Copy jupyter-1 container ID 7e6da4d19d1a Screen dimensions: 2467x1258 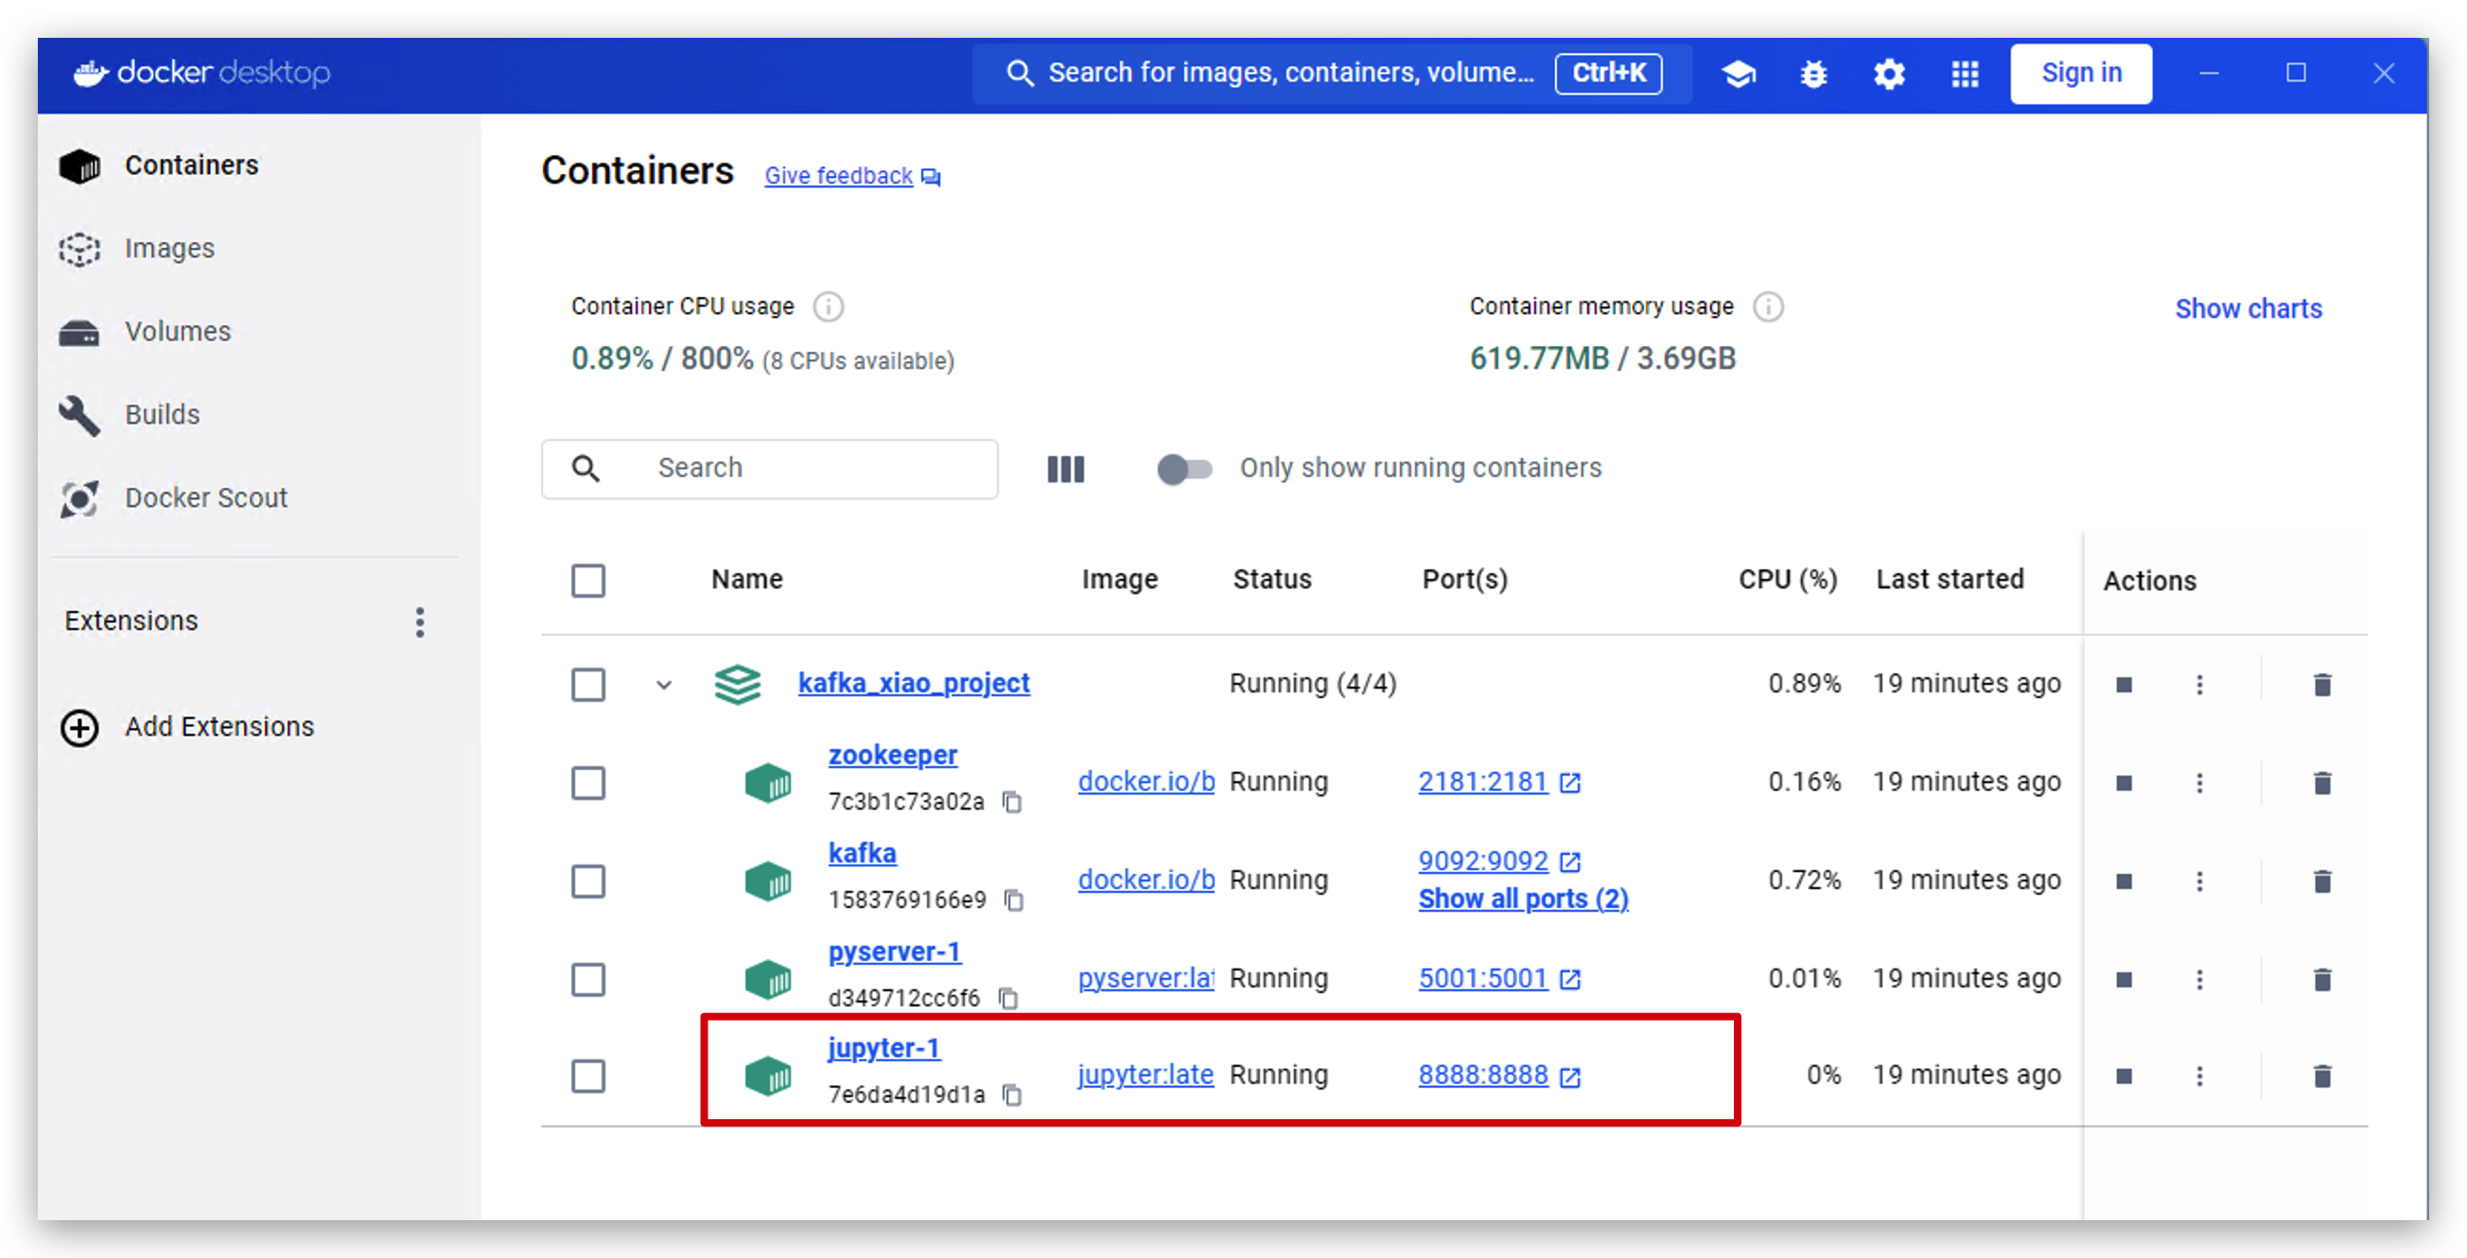click(x=1012, y=1094)
